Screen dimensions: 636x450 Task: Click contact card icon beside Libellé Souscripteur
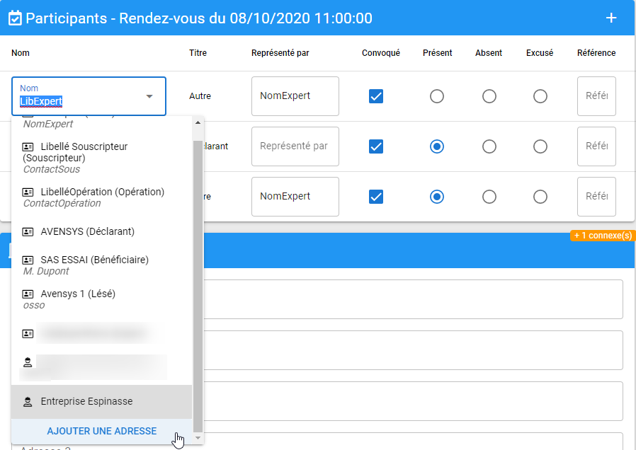(x=28, y=146)
